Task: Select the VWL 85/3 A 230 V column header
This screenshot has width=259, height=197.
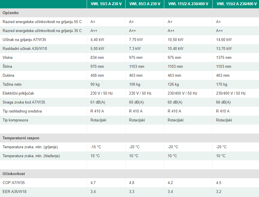Action: click(x=145, y=4)
